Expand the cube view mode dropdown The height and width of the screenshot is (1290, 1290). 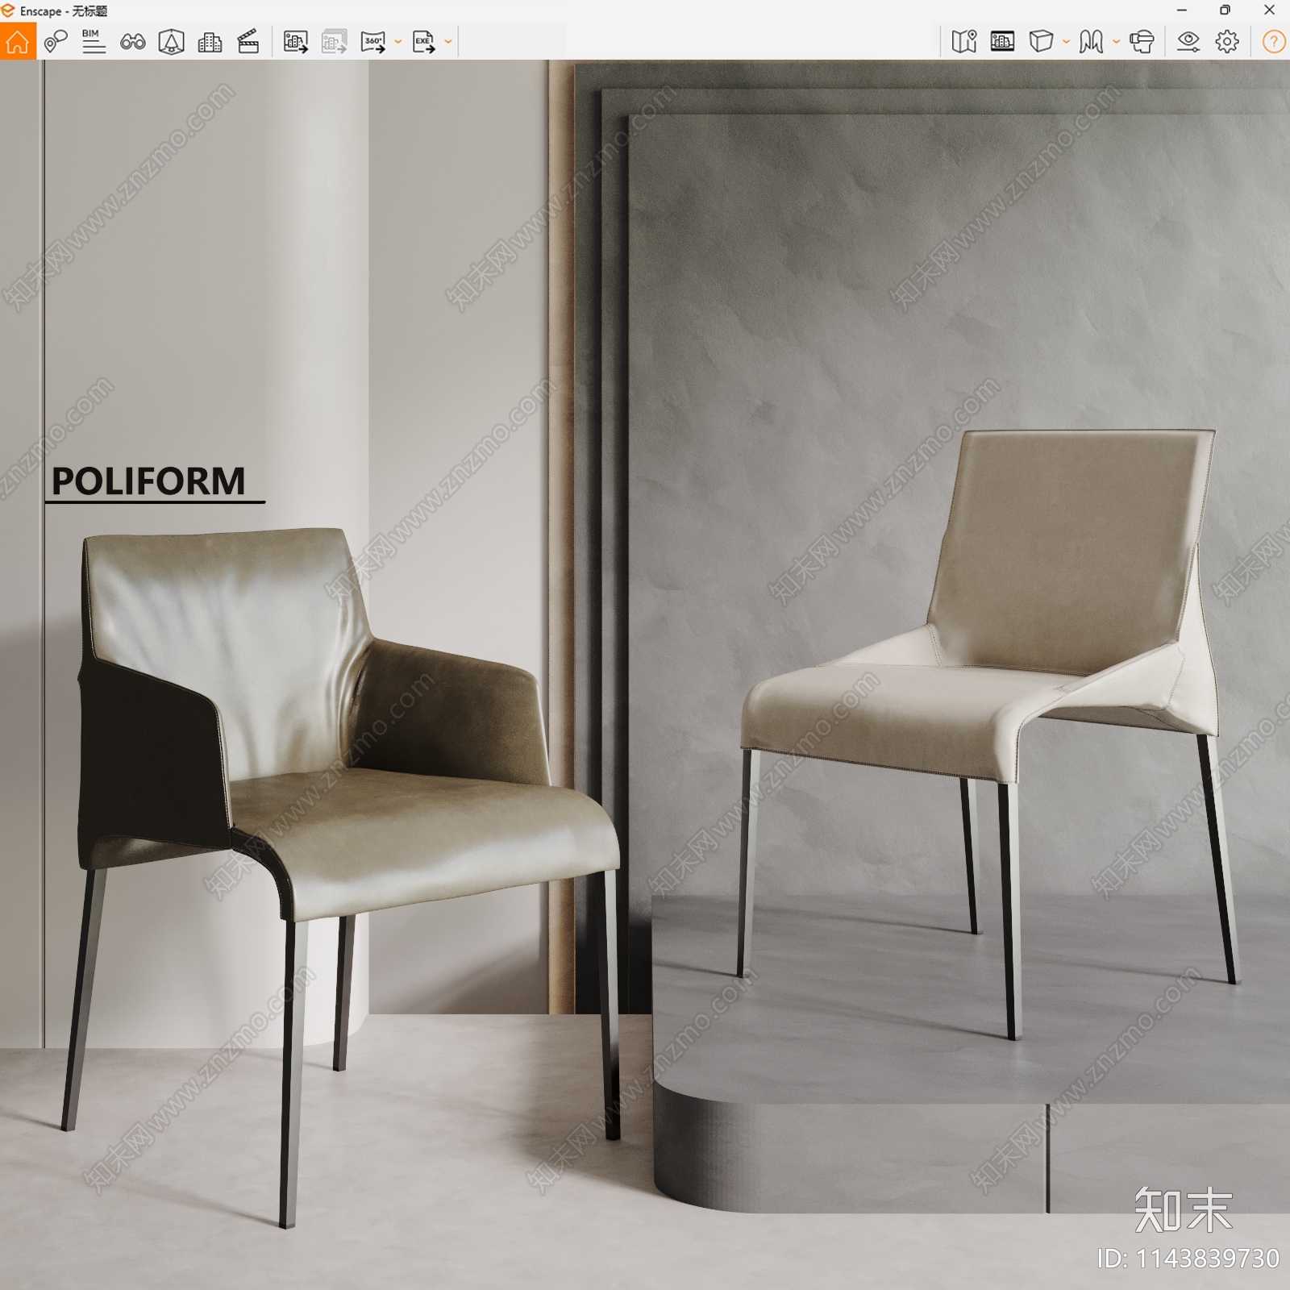click(x=1066, y=42)
